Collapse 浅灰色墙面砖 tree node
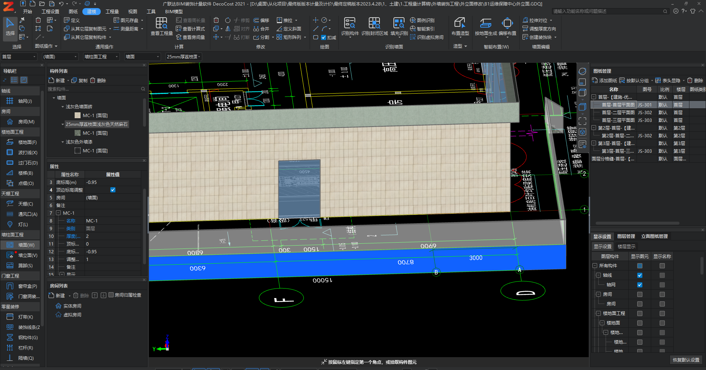 (x=63, y=107)
